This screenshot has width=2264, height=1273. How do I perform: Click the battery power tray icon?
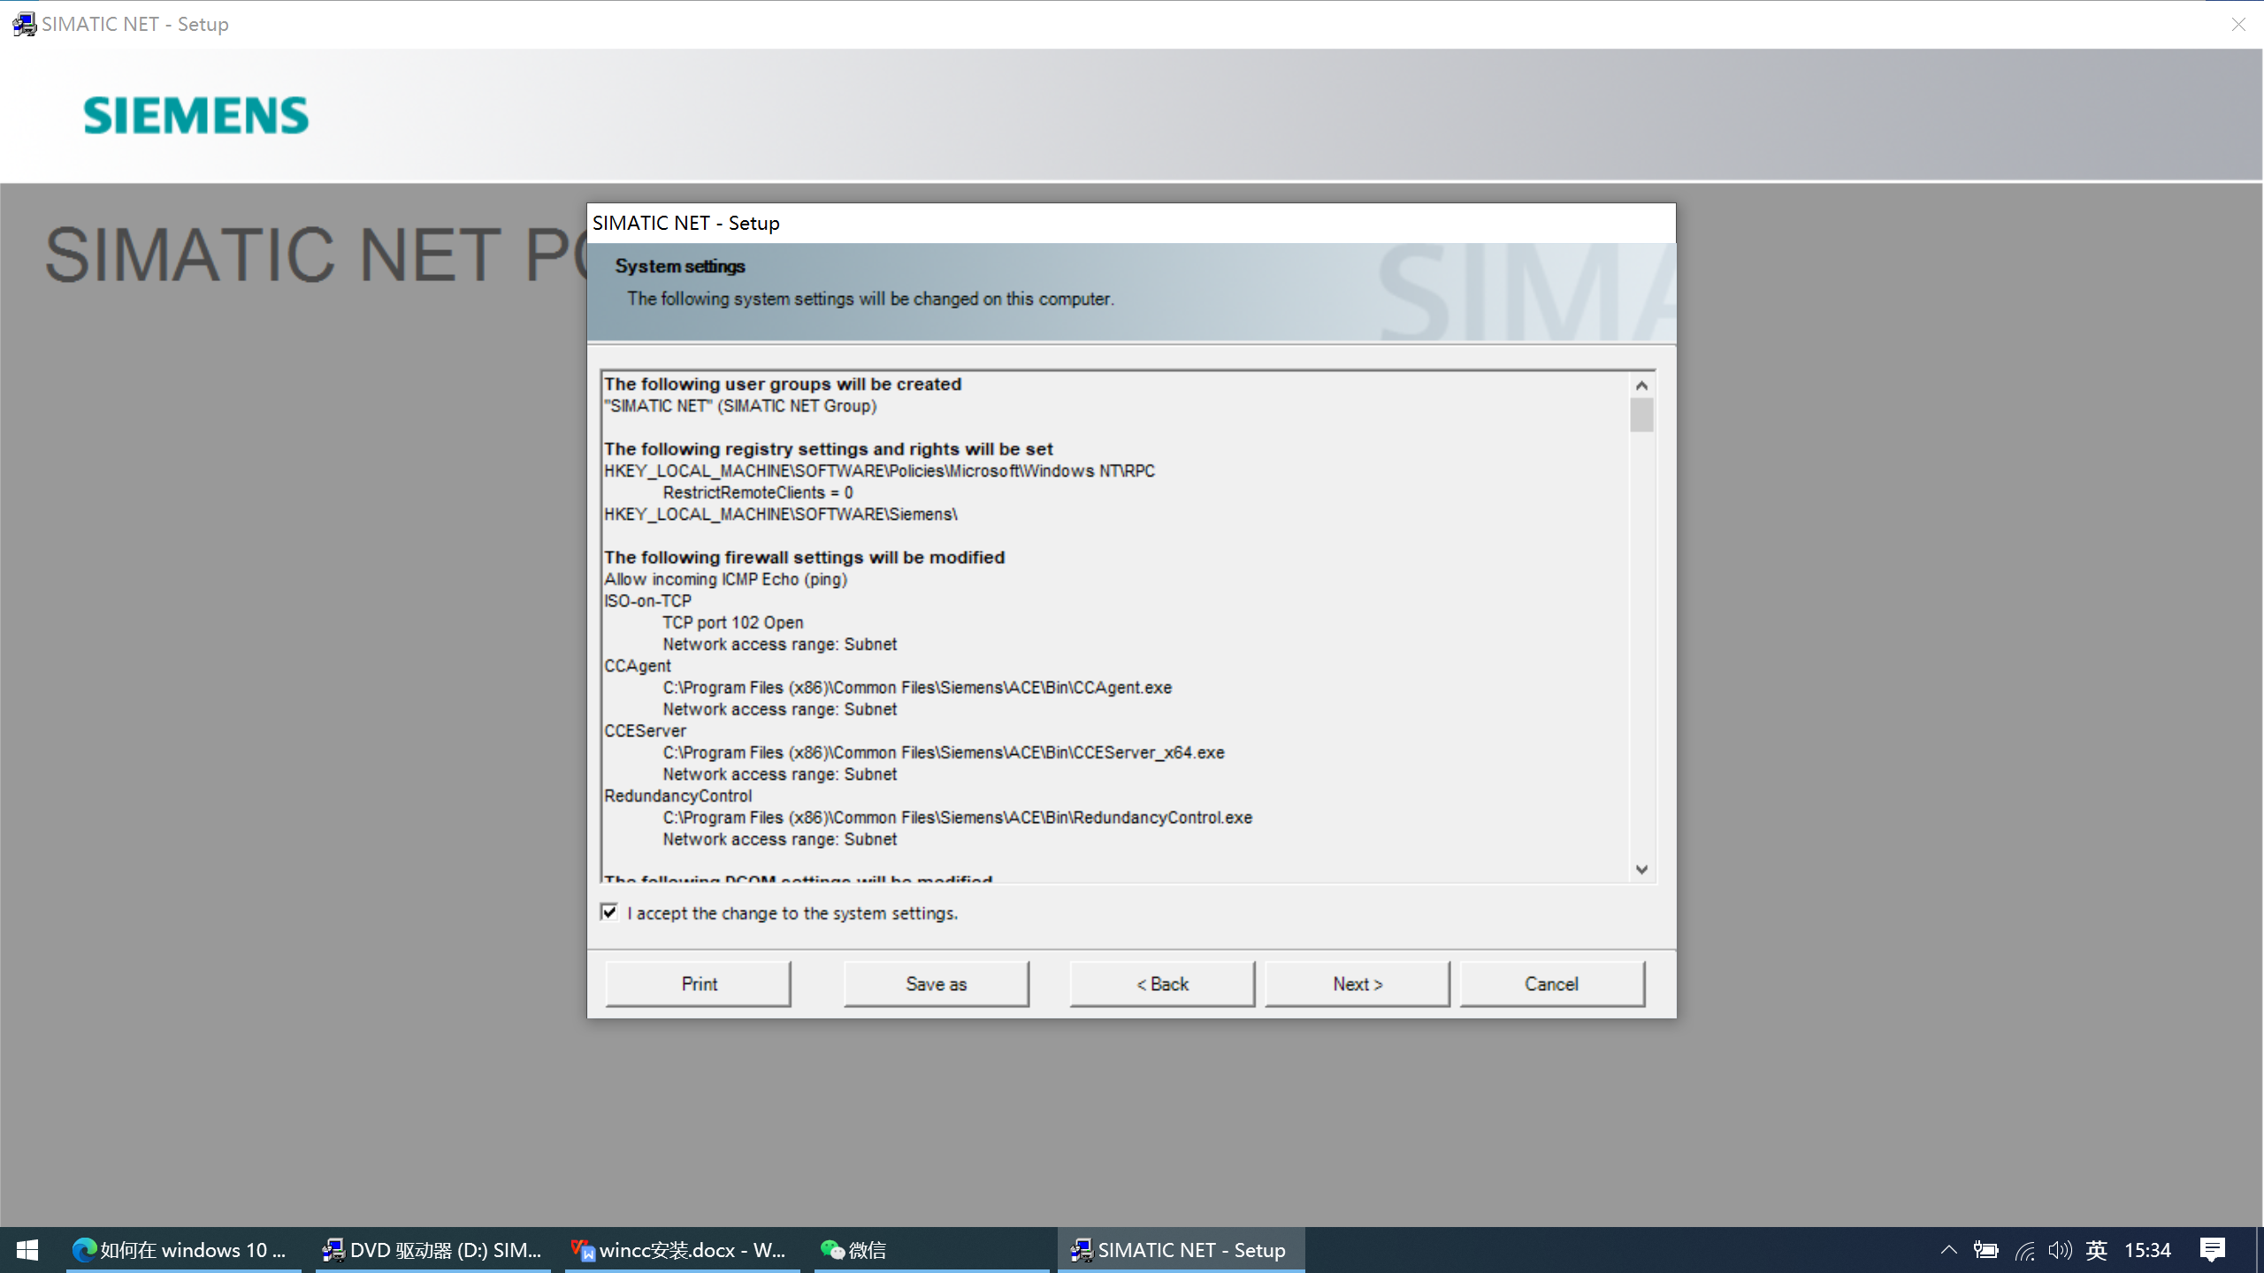click(1985, 1250)
